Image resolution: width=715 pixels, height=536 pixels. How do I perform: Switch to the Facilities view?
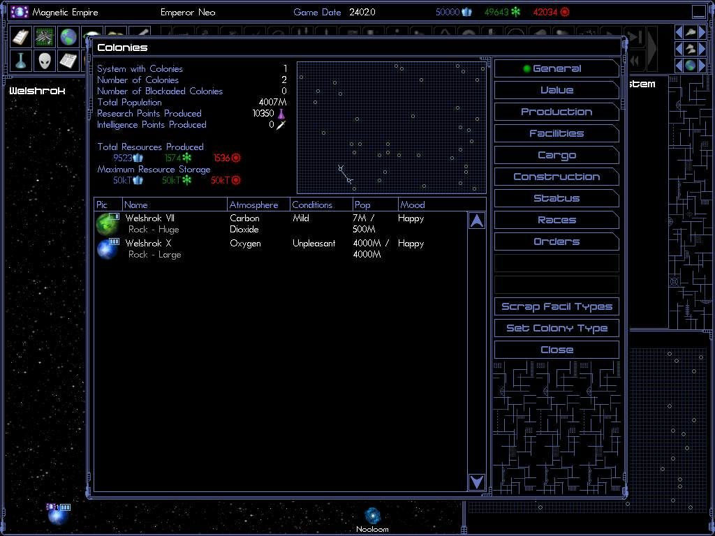pyautogui.click(x=556, y=133)
